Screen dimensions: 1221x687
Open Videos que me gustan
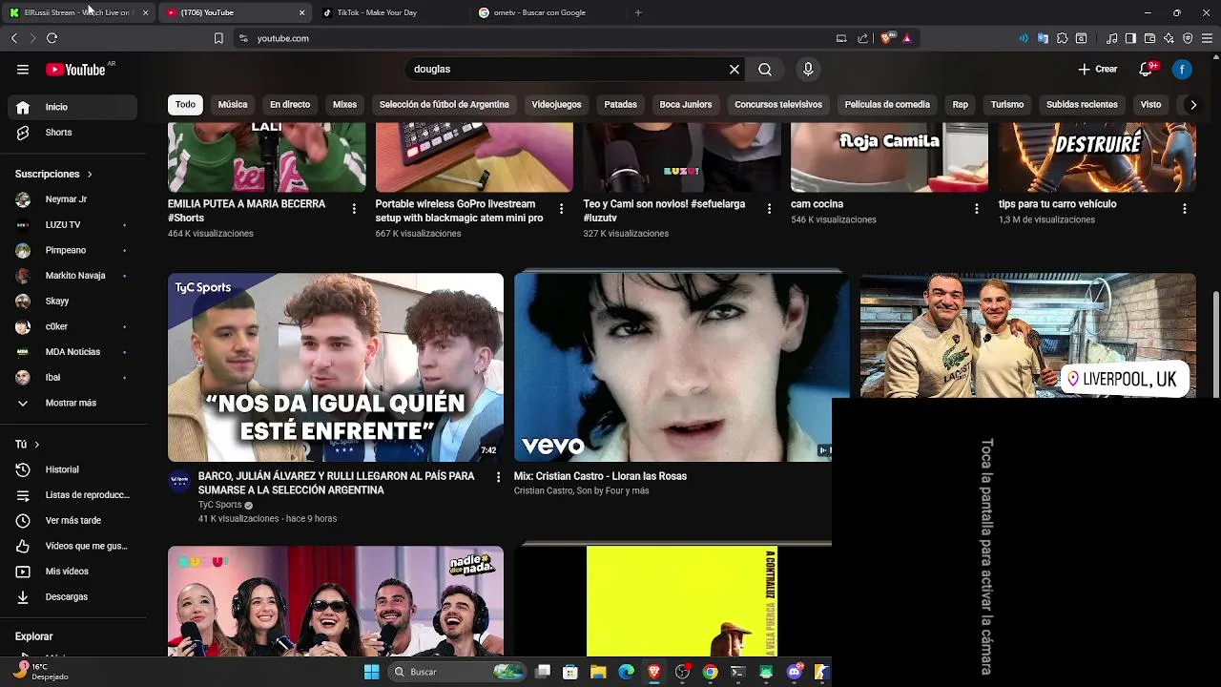72,546
